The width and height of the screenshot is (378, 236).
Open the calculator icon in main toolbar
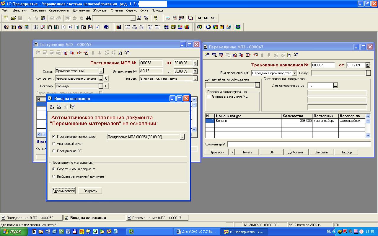(x=168, y=18)
